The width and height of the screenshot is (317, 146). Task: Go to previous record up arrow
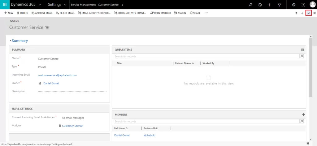tap(296, 13)
